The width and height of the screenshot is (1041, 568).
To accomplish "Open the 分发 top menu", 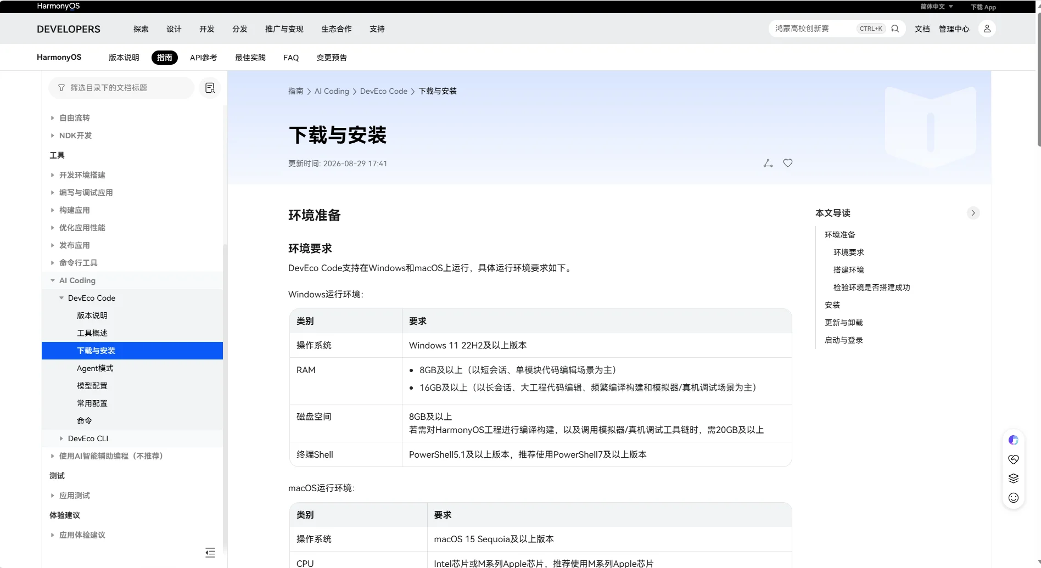I will point(240,29).
